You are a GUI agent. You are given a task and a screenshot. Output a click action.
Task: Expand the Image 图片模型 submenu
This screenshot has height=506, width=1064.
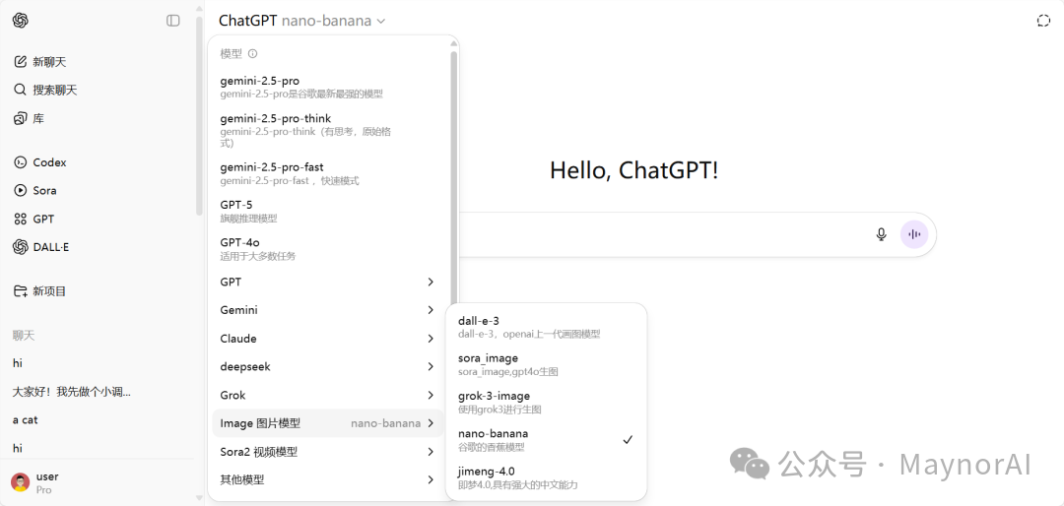(328, 423)
